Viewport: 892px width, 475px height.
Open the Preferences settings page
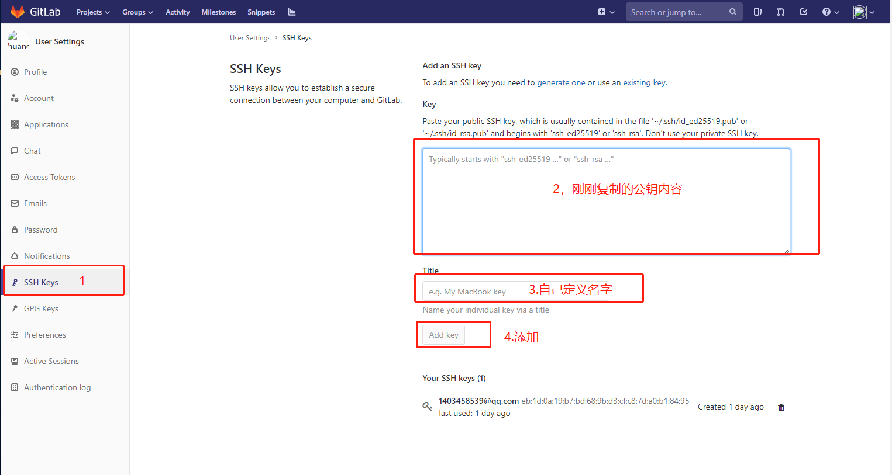(44, 335)
